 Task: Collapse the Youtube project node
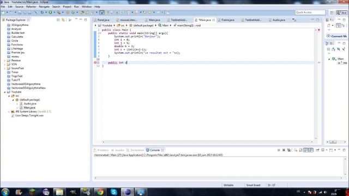[5, 92]
